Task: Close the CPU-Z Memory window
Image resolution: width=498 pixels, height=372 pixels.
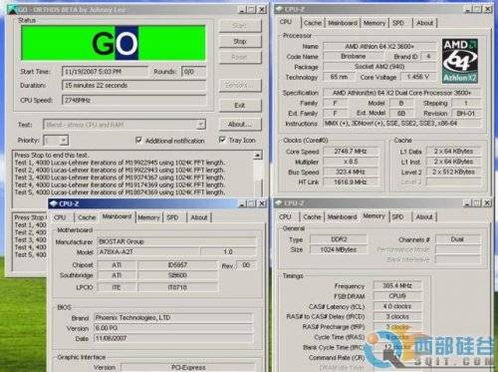Action: tap(487, 202)
